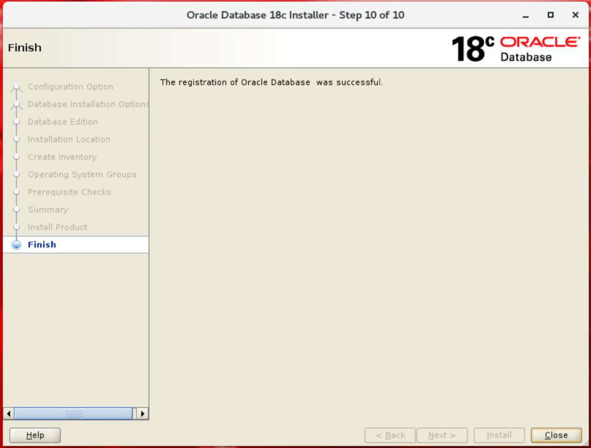
Task: Click the step bullet beside Prerequisite Checks
Action: point(16,192)
